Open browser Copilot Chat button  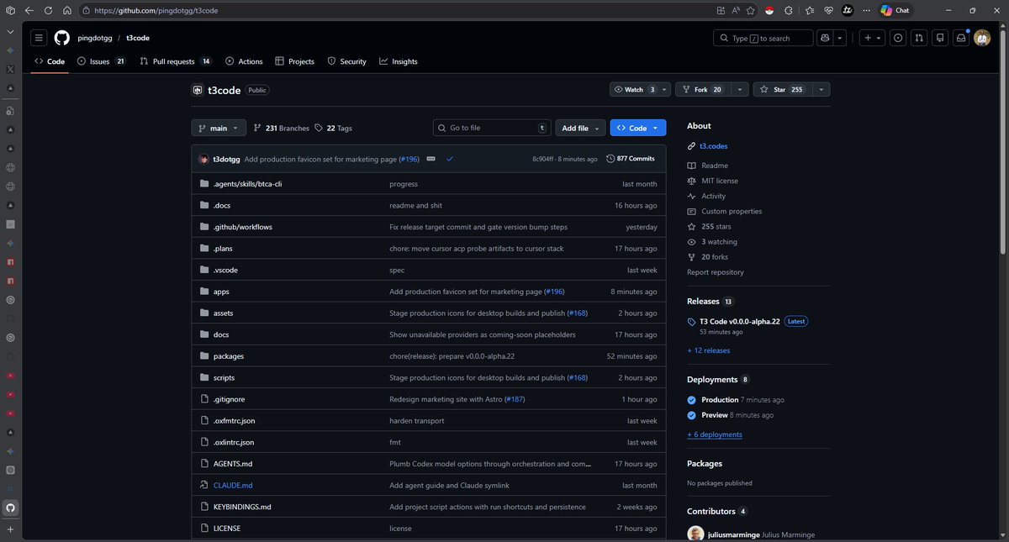(x=897, y=10)
